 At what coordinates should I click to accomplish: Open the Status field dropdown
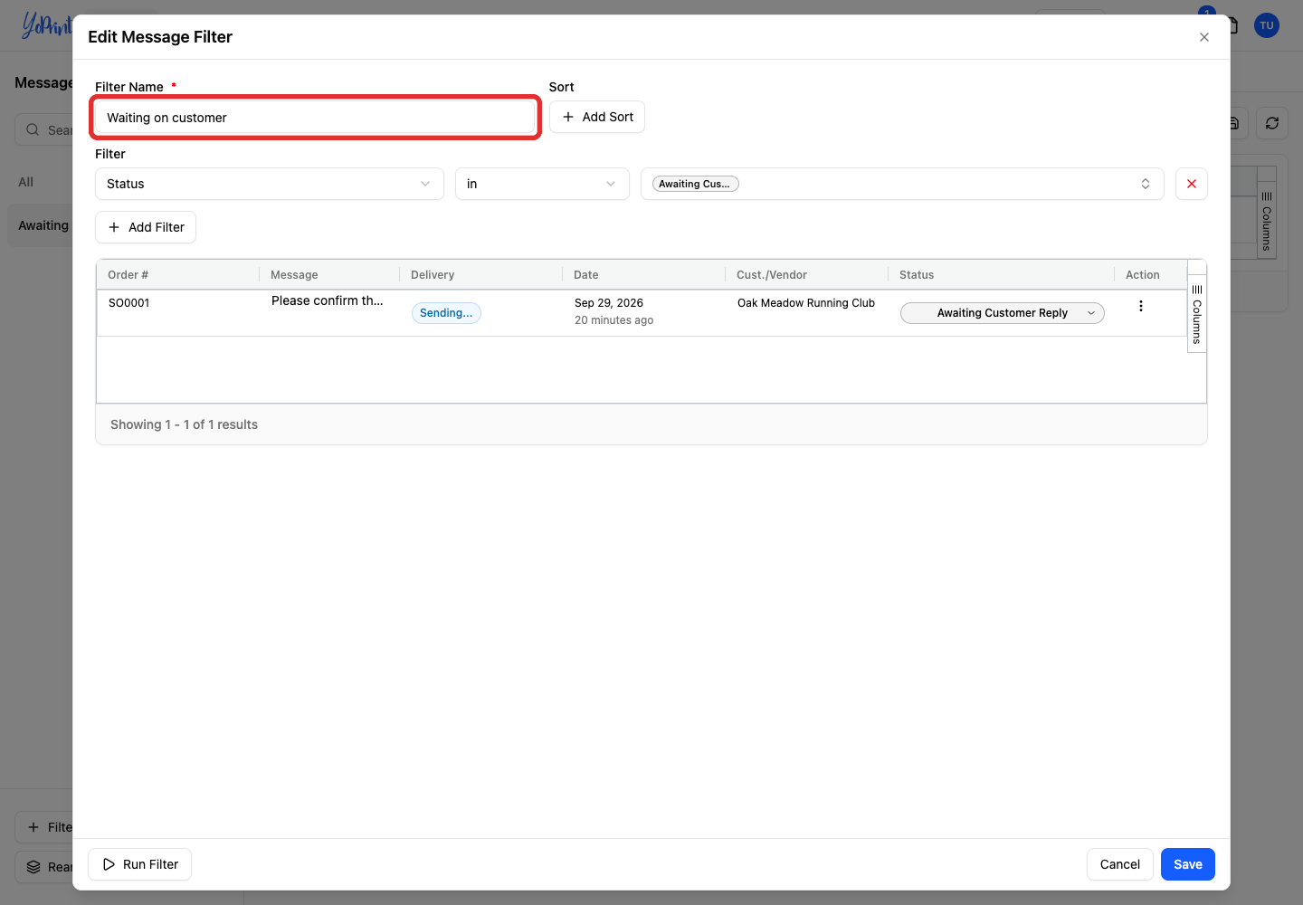coord(270,184)
